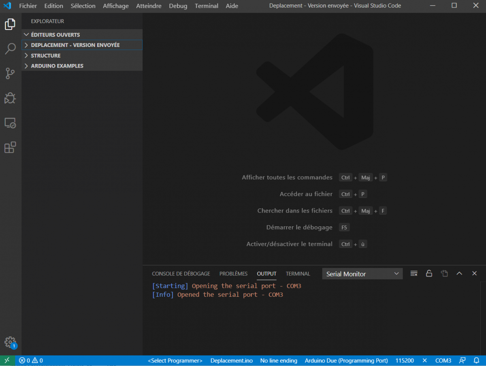Clear the output panel contents
The image size is (486, 366).
click(414, 274)
